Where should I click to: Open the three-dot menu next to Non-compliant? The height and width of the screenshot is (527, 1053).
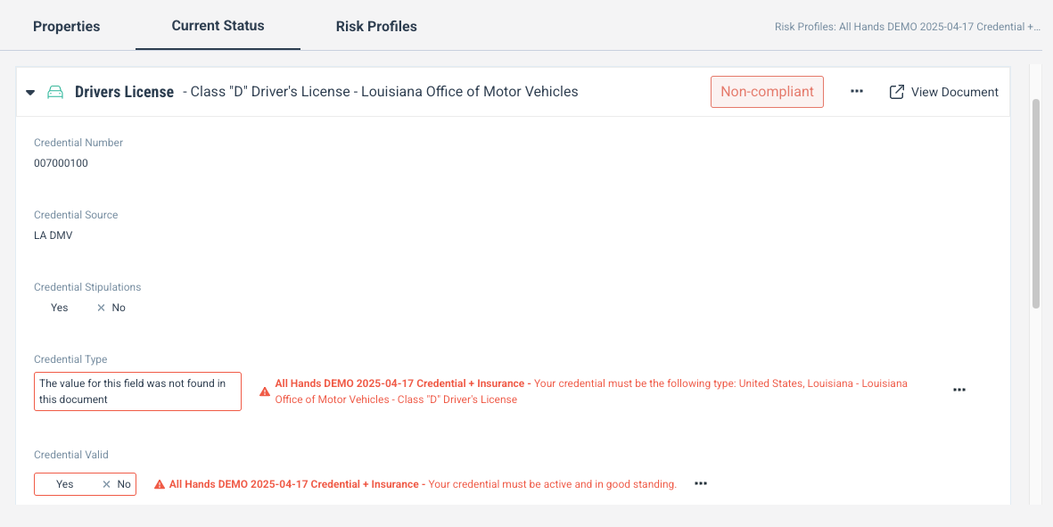[x=856, y=91]
